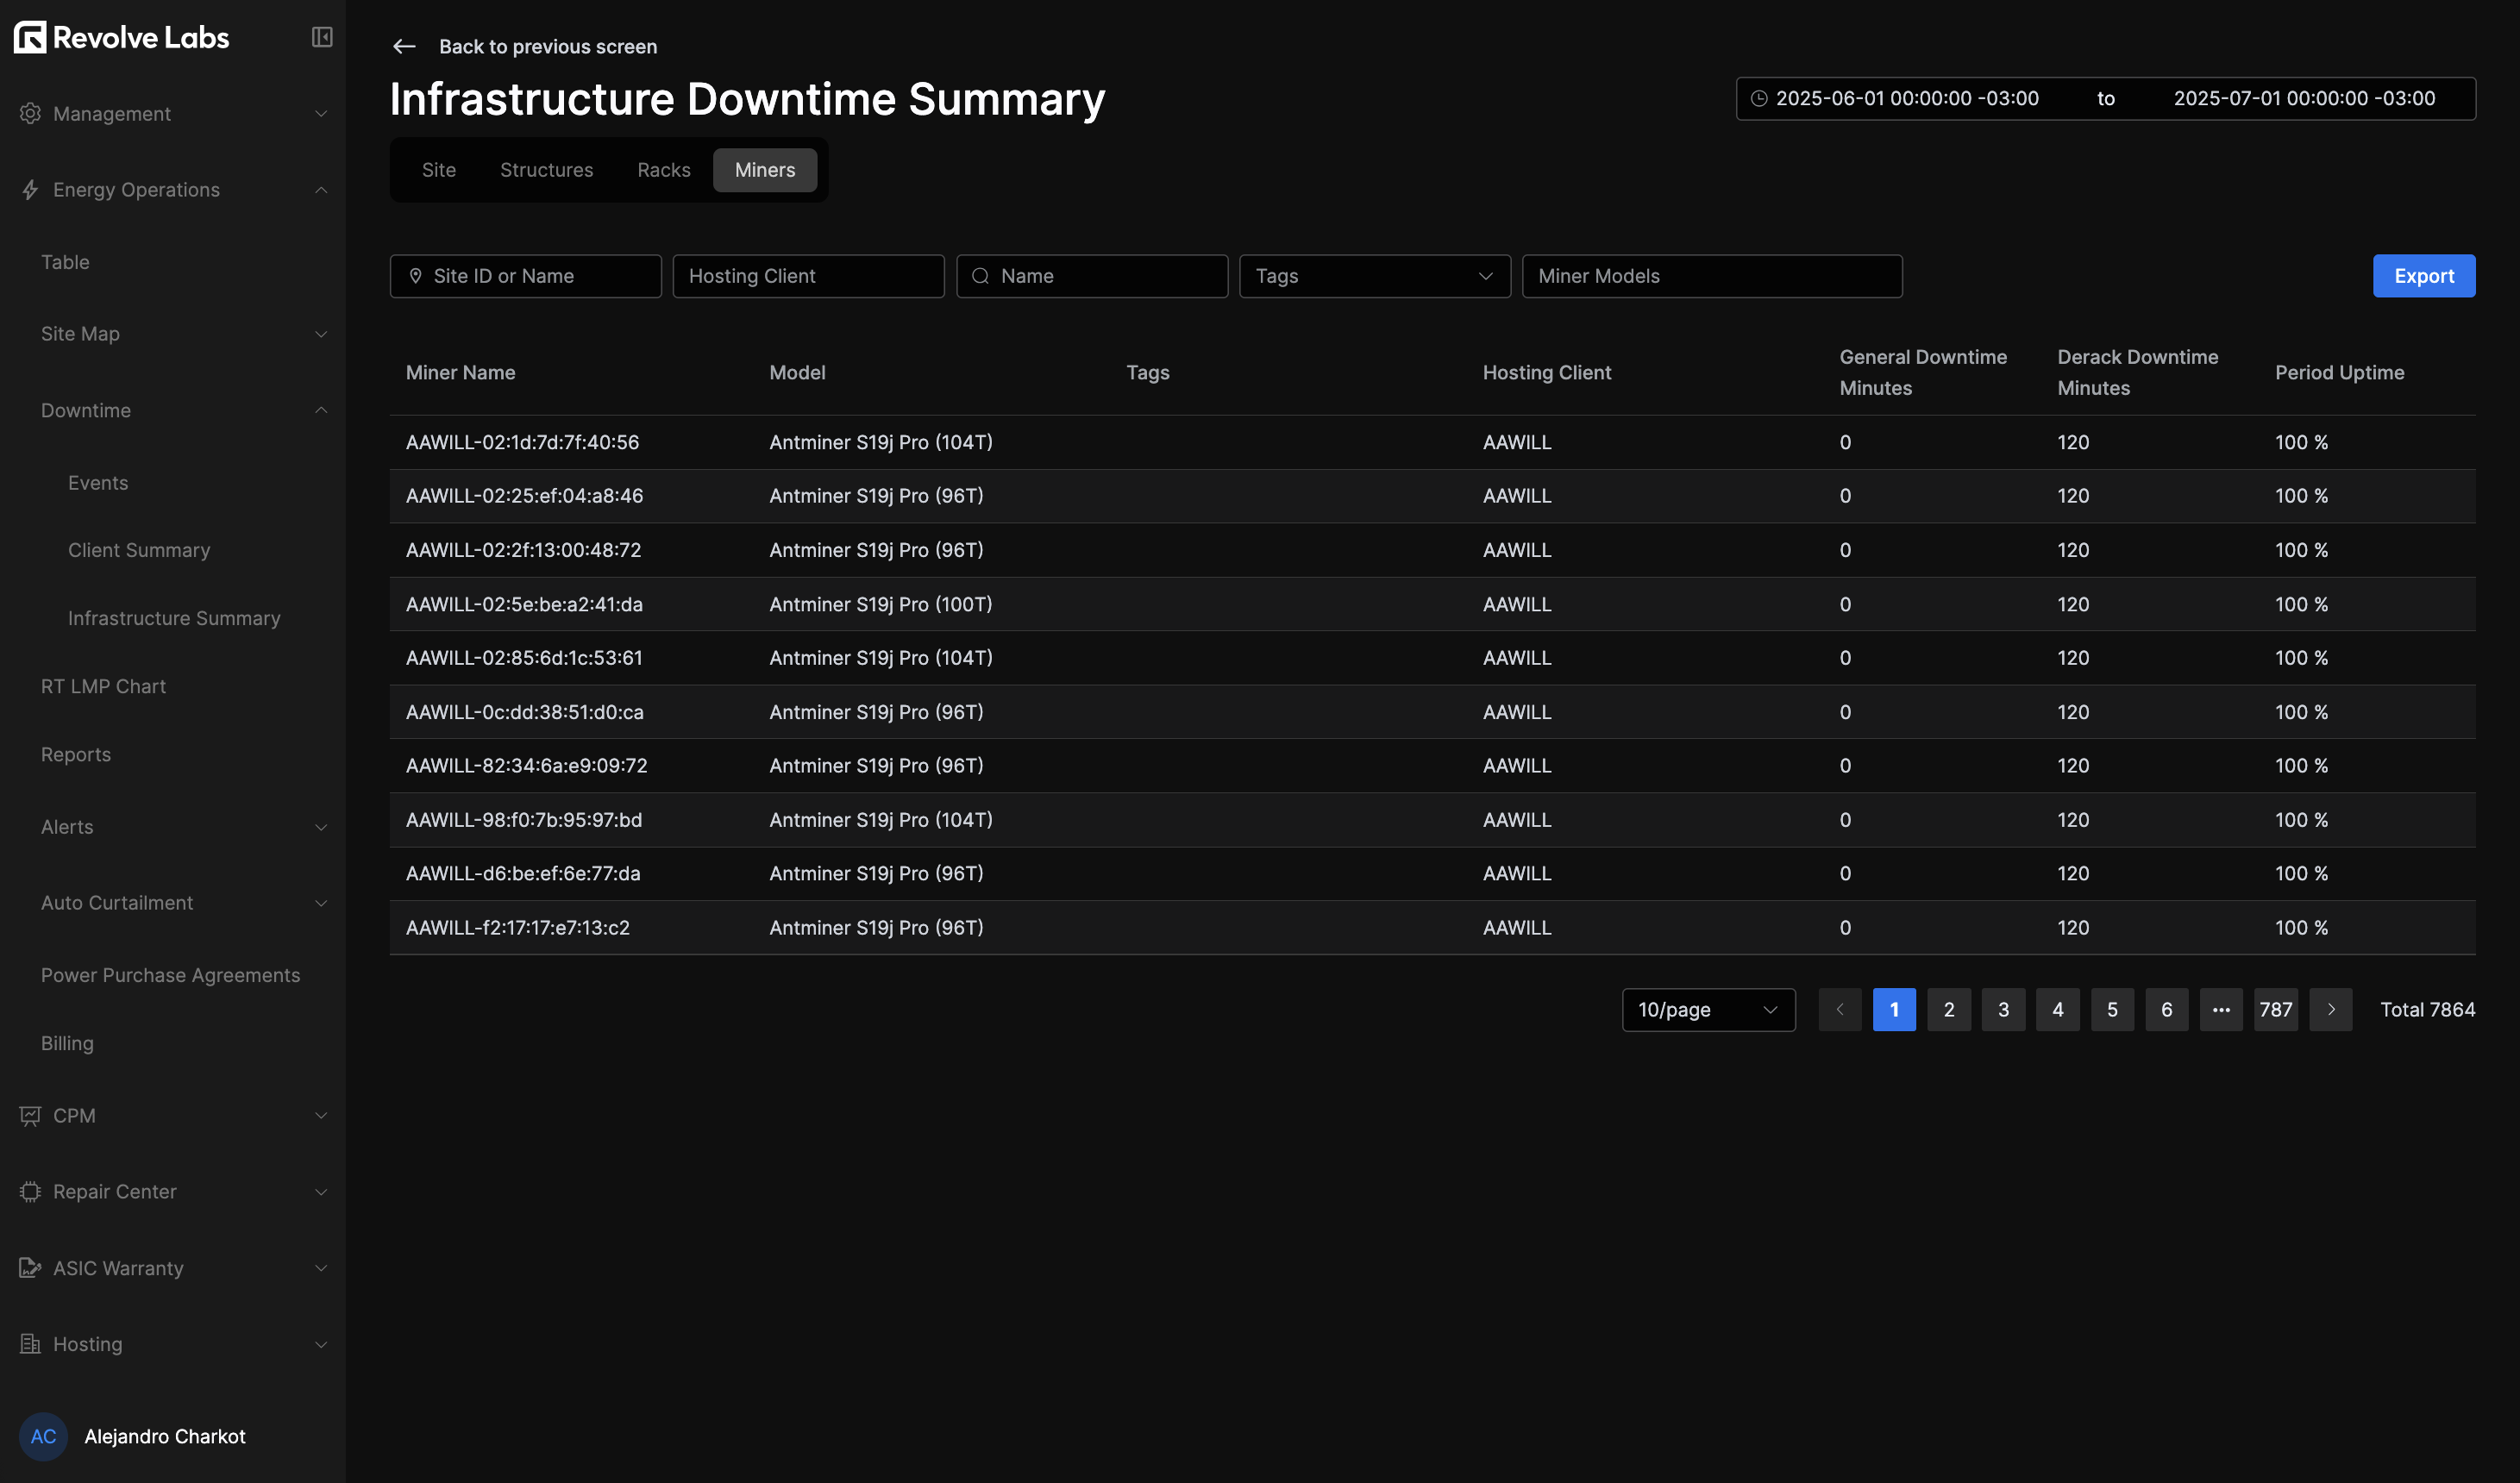Click the Repair Center icon
Image resolution: width=2520 pixels, height=1483 pixels.
pos(29,1191)
